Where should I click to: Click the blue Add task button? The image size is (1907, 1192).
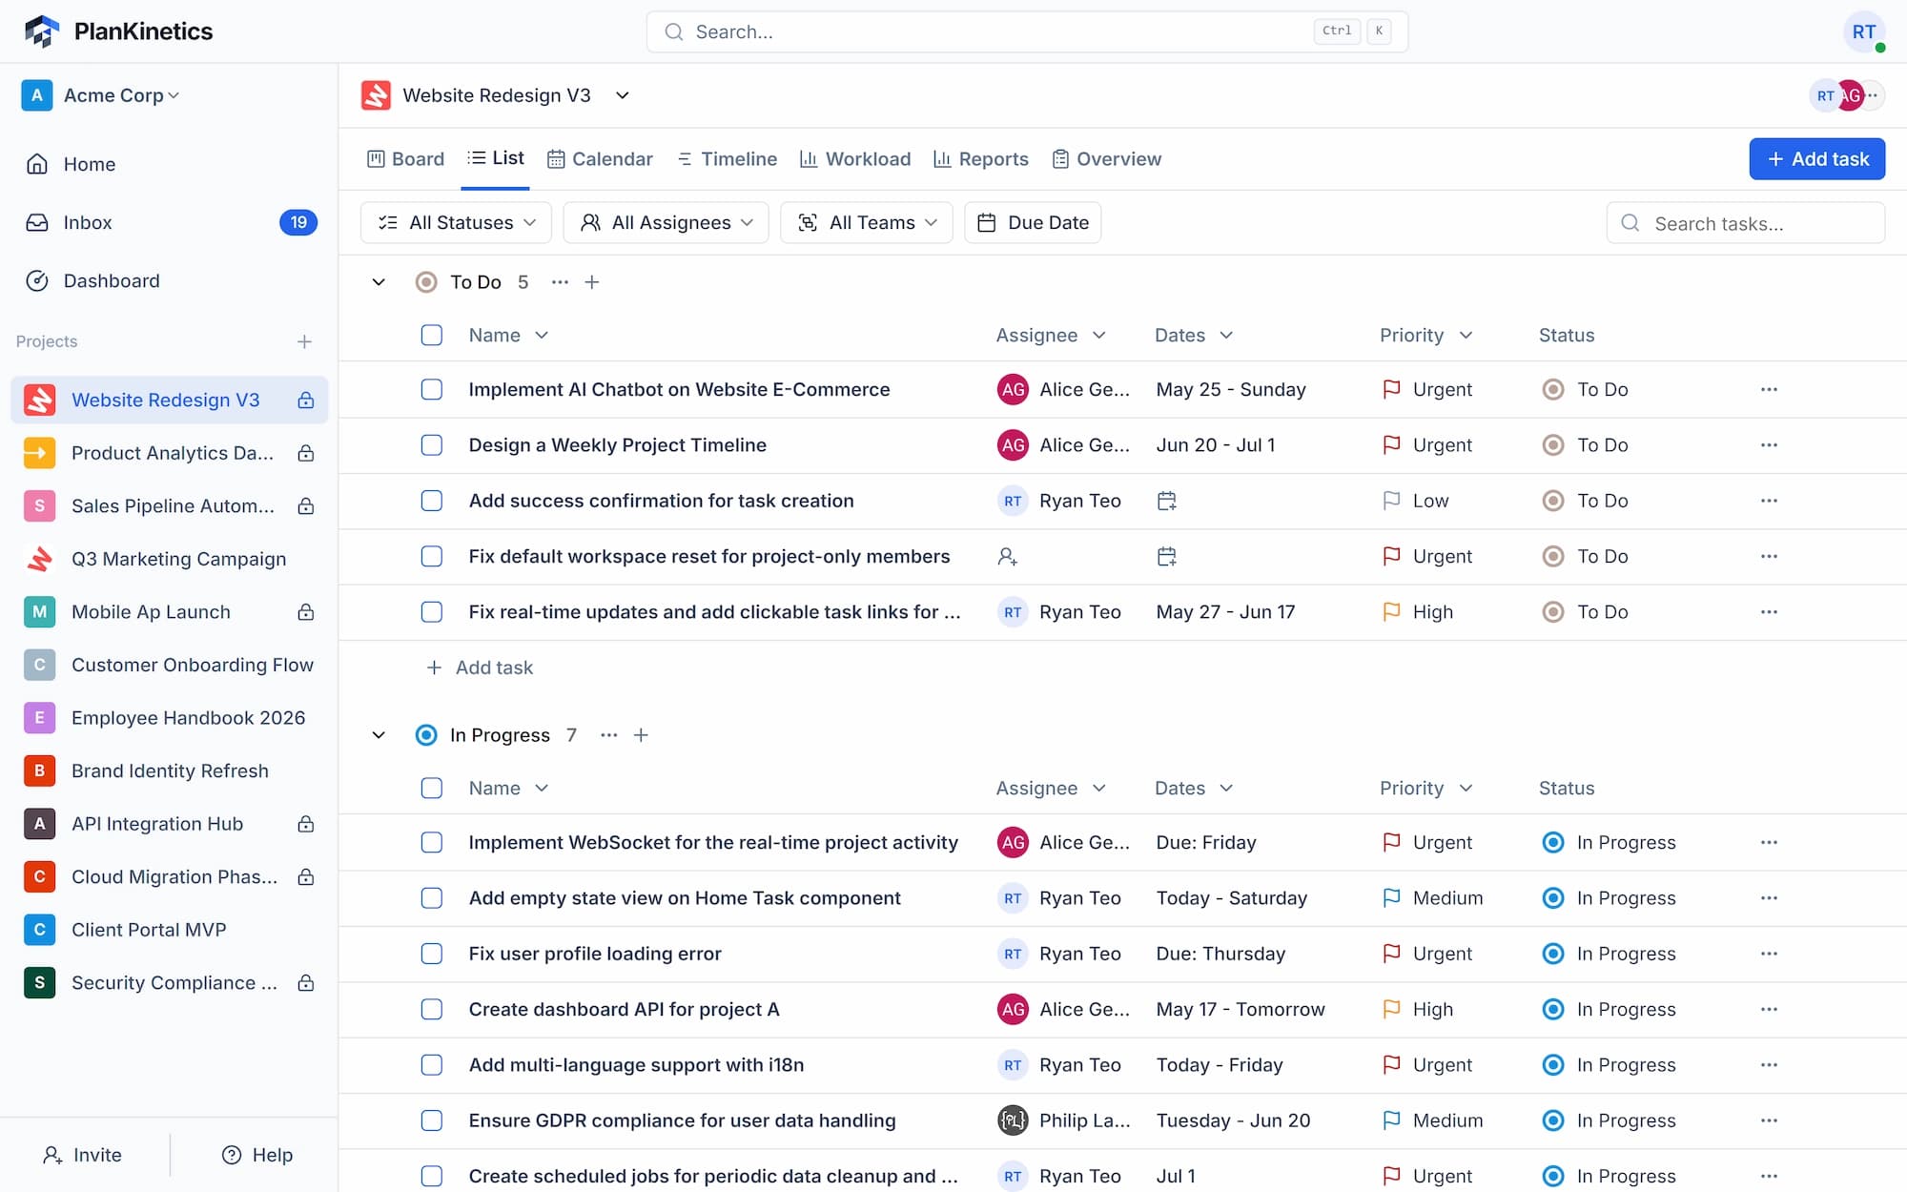tap(1816, 159)
